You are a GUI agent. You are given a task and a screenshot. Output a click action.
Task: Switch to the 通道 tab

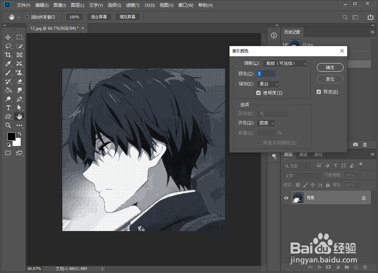point(303,154)
